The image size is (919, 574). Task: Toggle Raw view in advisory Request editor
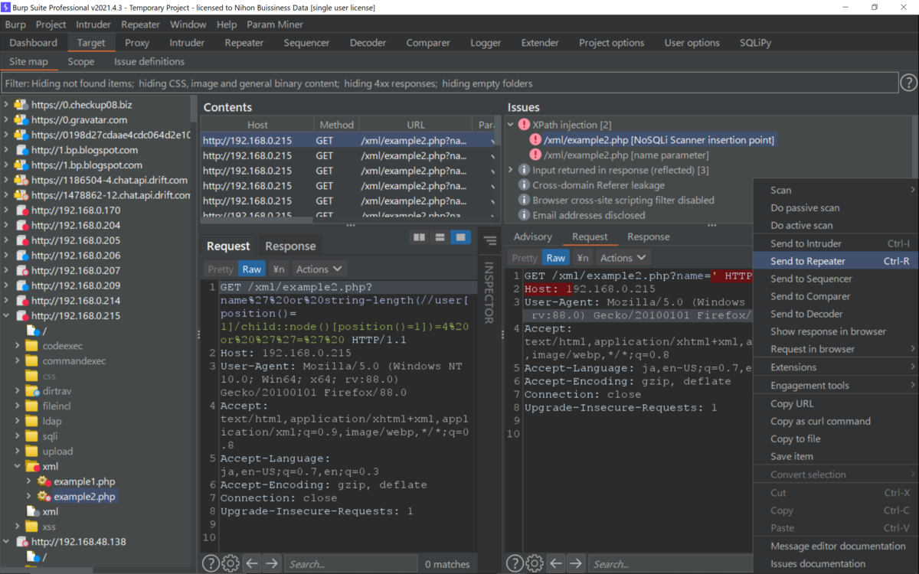pos(556,258)
